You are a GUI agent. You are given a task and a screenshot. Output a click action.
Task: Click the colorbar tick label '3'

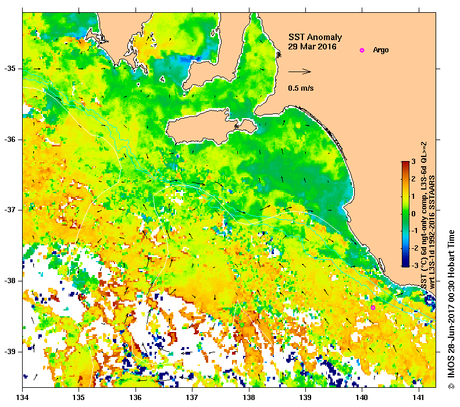413,162
